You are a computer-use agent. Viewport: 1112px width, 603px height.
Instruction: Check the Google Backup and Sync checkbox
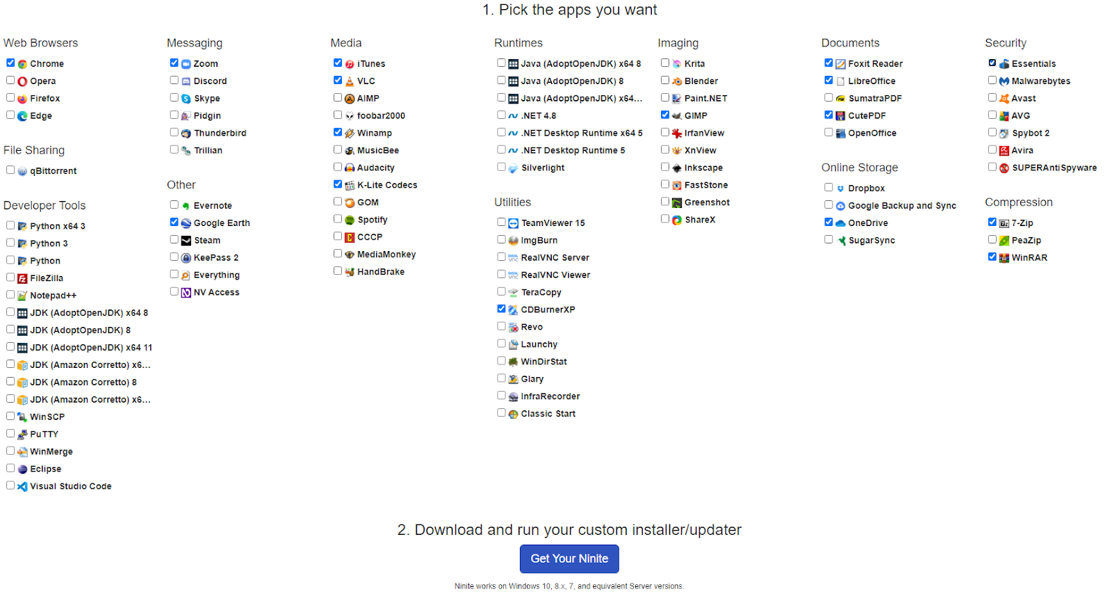828,204
